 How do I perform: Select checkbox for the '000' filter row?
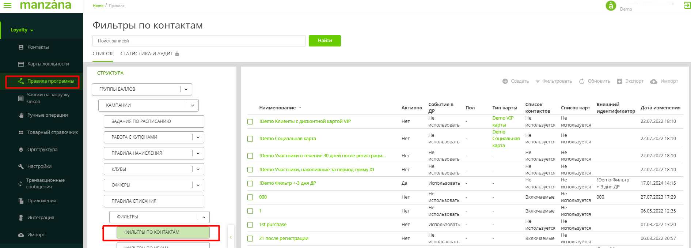[250, 197]
